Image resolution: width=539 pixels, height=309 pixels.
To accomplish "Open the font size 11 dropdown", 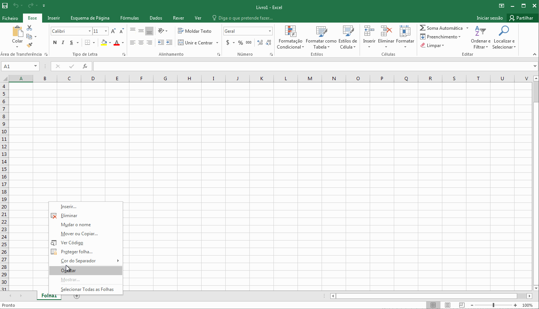I will [x=106, y=31].
